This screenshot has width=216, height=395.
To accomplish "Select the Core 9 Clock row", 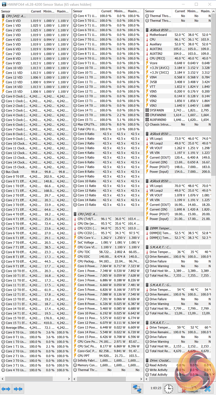I will 36,139.
